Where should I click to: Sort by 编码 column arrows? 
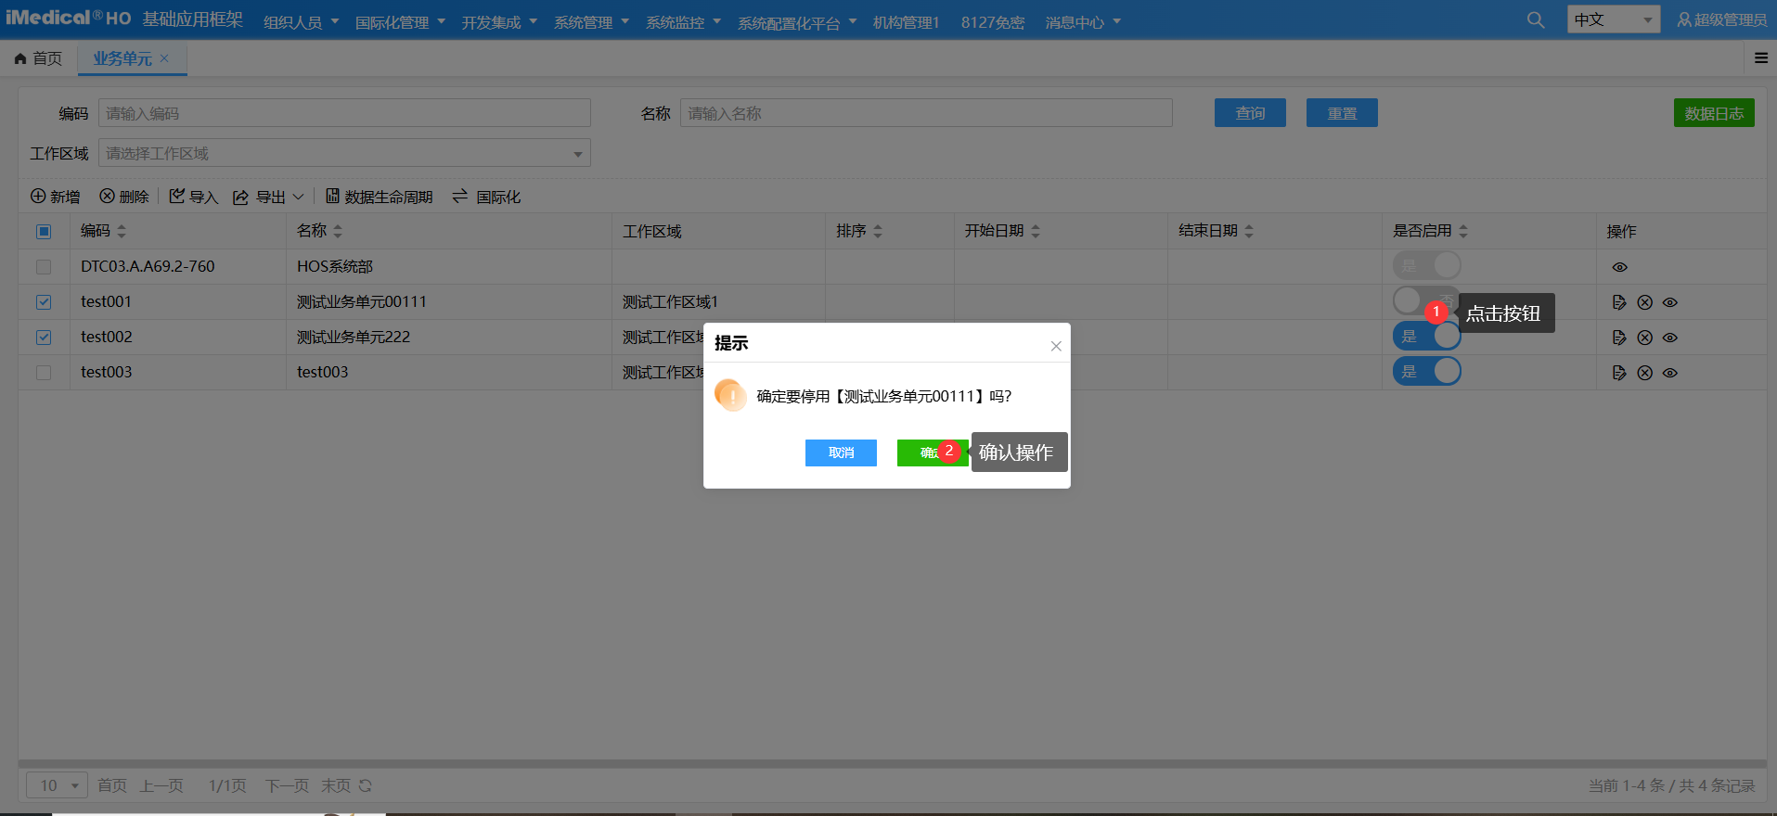pyautogui.click(x=122, y=231)
